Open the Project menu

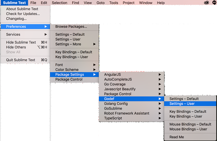pos(129,3)
